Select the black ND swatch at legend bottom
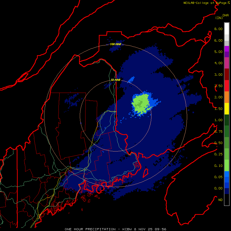Viewport: 231px width, 231px height. pos(227,200)
